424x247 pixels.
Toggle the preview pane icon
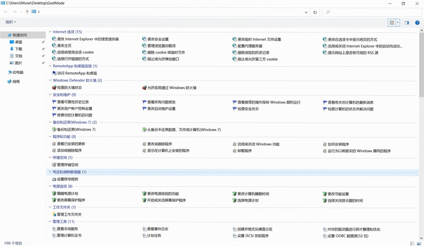point(407,23)
